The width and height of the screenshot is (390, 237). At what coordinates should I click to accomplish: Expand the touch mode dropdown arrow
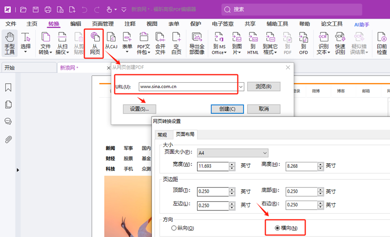(x=115, y=10)
